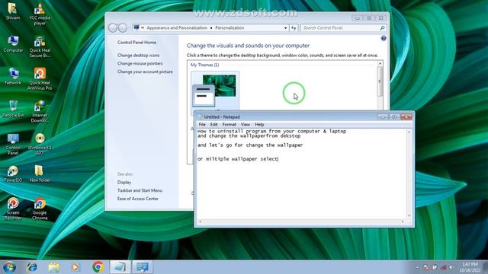Click Appearance and Personalization breadcrumb
This screenshot has height=274, width=488.
(x=177, y=28)
